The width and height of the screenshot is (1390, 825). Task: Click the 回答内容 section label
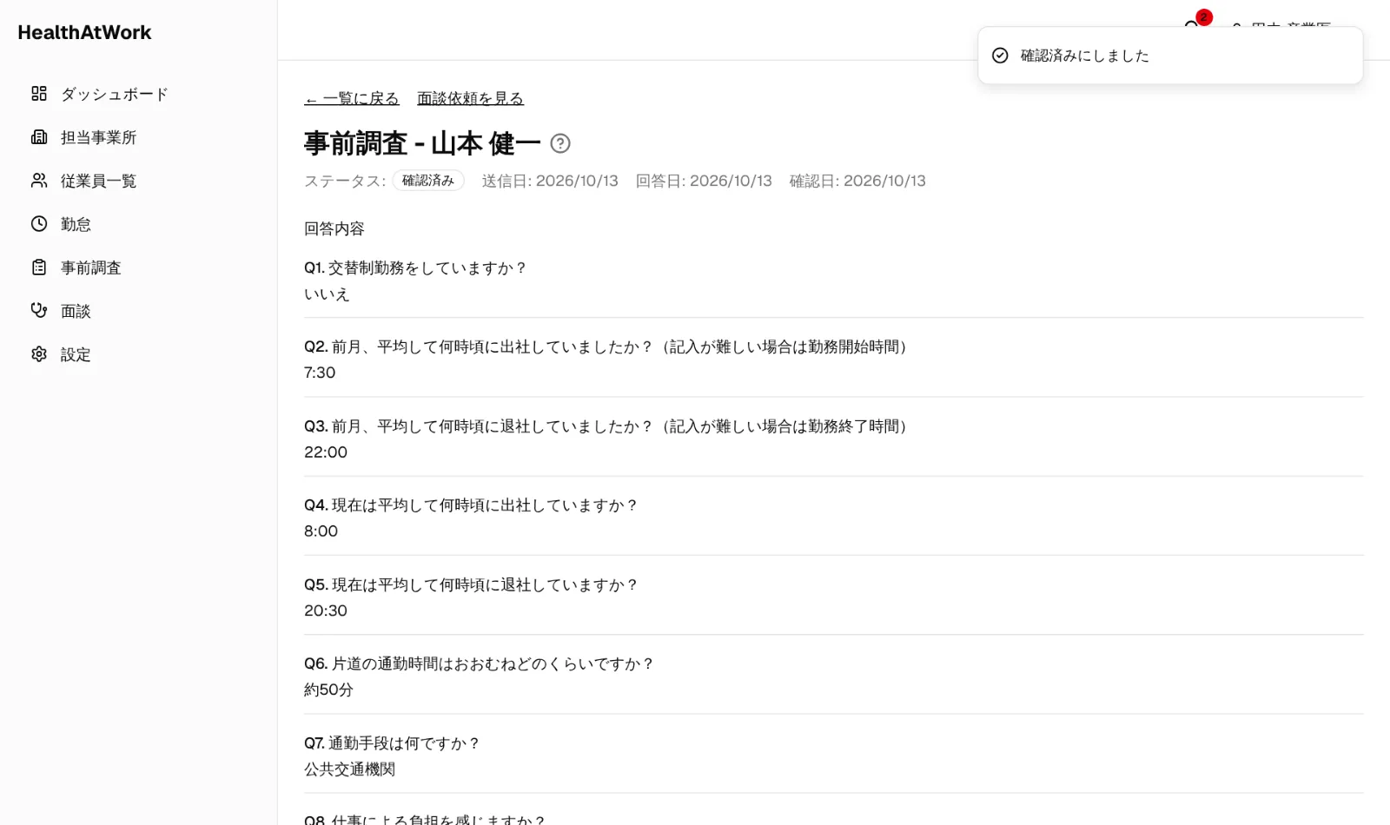pyautogui.click(x=334, y=229)
